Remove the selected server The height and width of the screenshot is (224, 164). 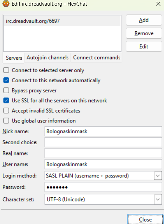pyautogui.click(x=144, y=33)
